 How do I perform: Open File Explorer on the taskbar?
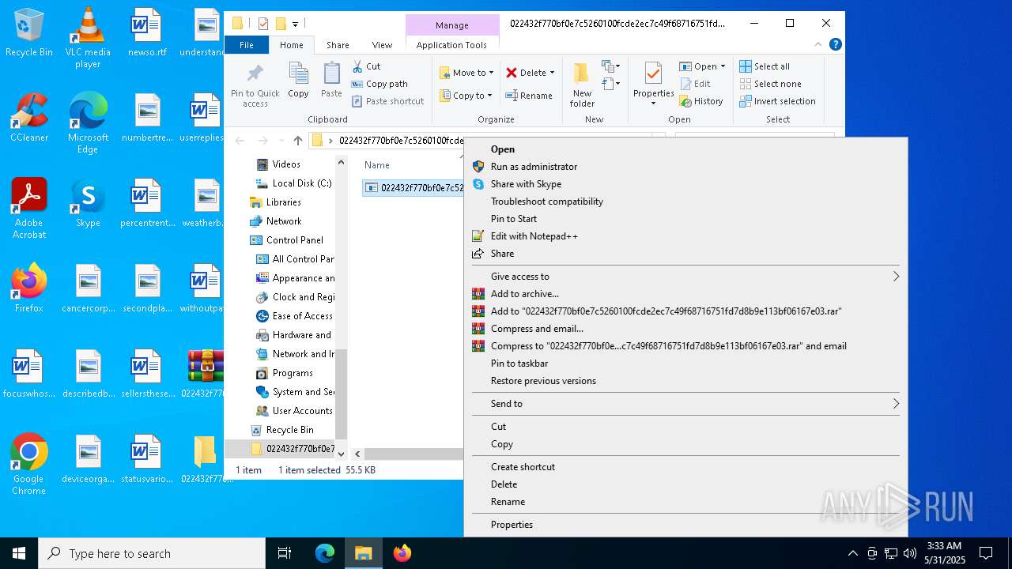pyautogui.click(x=363, y=553)
